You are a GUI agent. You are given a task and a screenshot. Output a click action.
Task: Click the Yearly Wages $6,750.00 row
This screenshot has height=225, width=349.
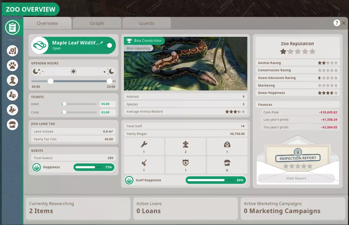185,134
